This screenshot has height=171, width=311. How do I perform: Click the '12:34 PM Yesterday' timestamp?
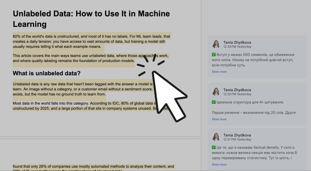(x=237, y=47)
